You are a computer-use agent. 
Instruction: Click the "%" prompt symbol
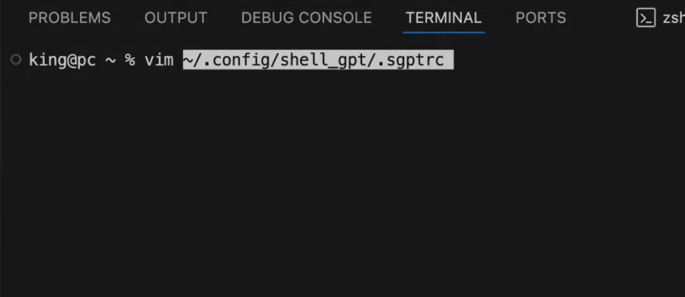click(129, 60)
